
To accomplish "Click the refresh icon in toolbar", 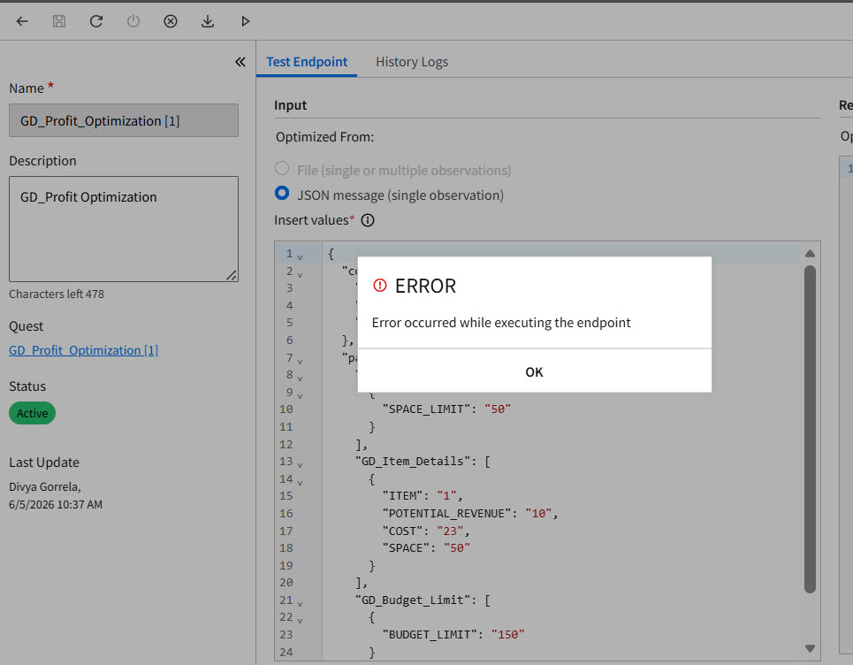I will coord(96,21).
